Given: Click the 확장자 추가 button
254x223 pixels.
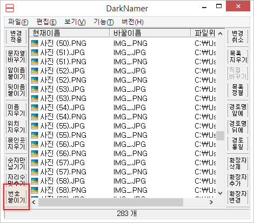Looking at the screenshot, I should click(x=238, y=180).
